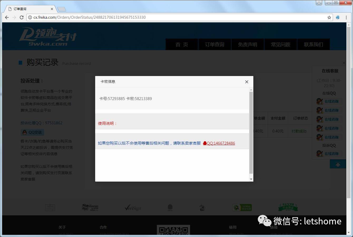Click the green 行业验证 badge
This screenshot has width=353, height=237.
coord(288,207)
